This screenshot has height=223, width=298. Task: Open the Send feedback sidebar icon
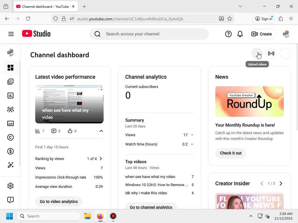pos(10,200)
